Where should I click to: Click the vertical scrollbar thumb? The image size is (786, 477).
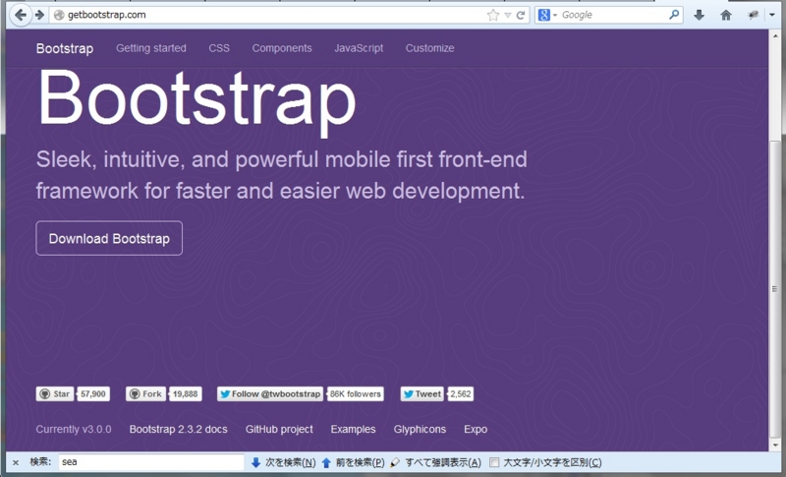pyautogui.click(x=775, y=288)
